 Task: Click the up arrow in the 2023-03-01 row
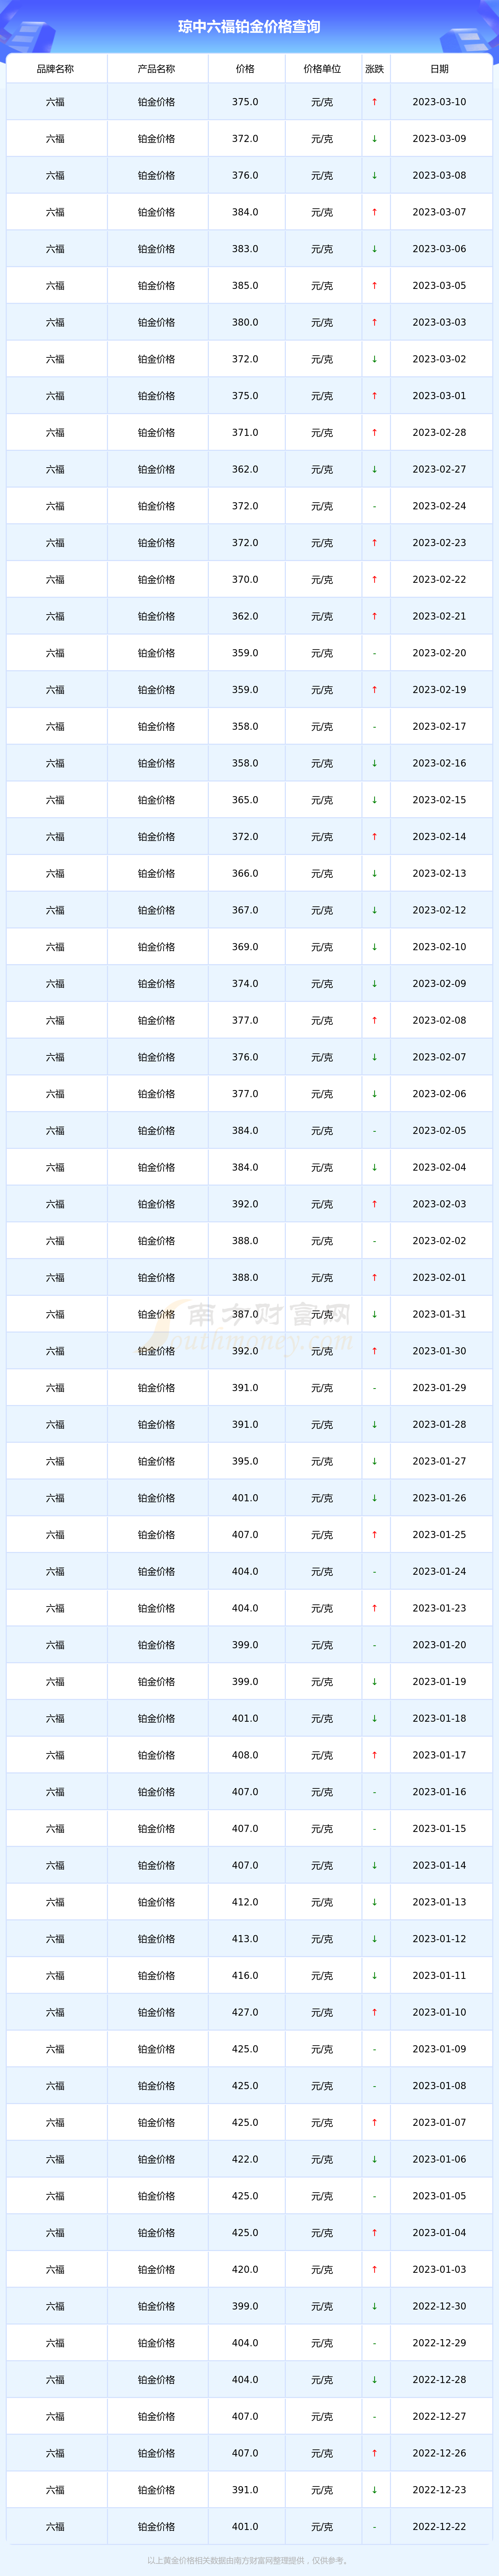[375, 396]
